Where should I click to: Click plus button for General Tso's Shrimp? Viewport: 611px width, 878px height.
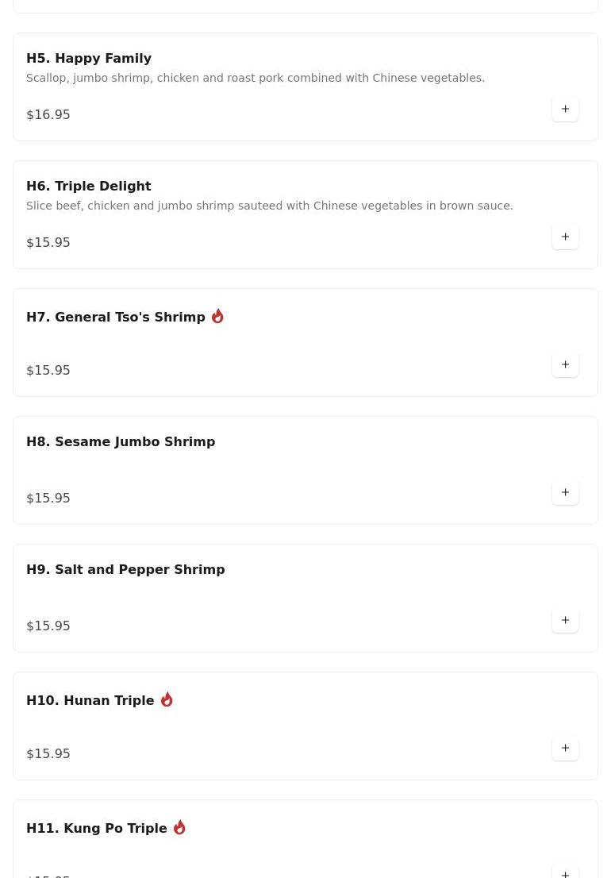click(565, 365)
